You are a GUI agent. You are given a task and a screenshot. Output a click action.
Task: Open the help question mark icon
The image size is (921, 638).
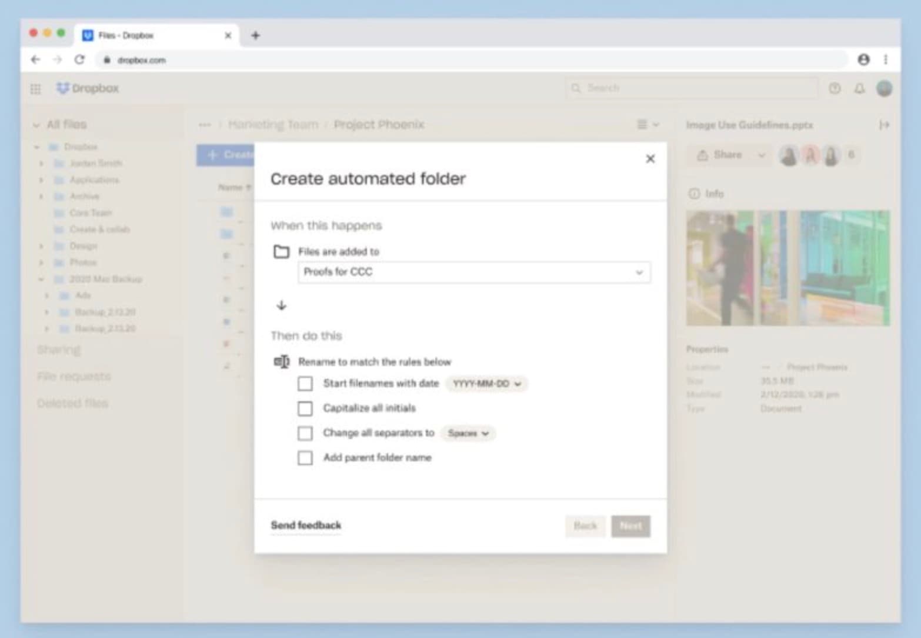tap(834, 88)
